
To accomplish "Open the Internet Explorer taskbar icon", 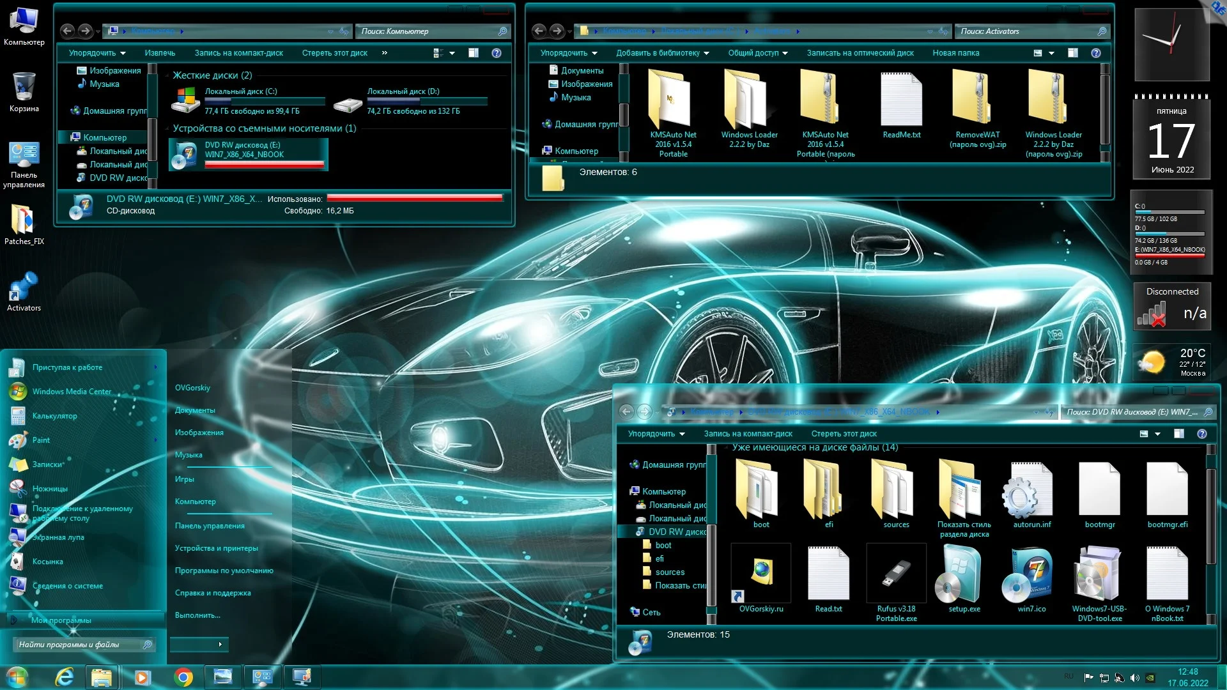I will coord(65,677).
